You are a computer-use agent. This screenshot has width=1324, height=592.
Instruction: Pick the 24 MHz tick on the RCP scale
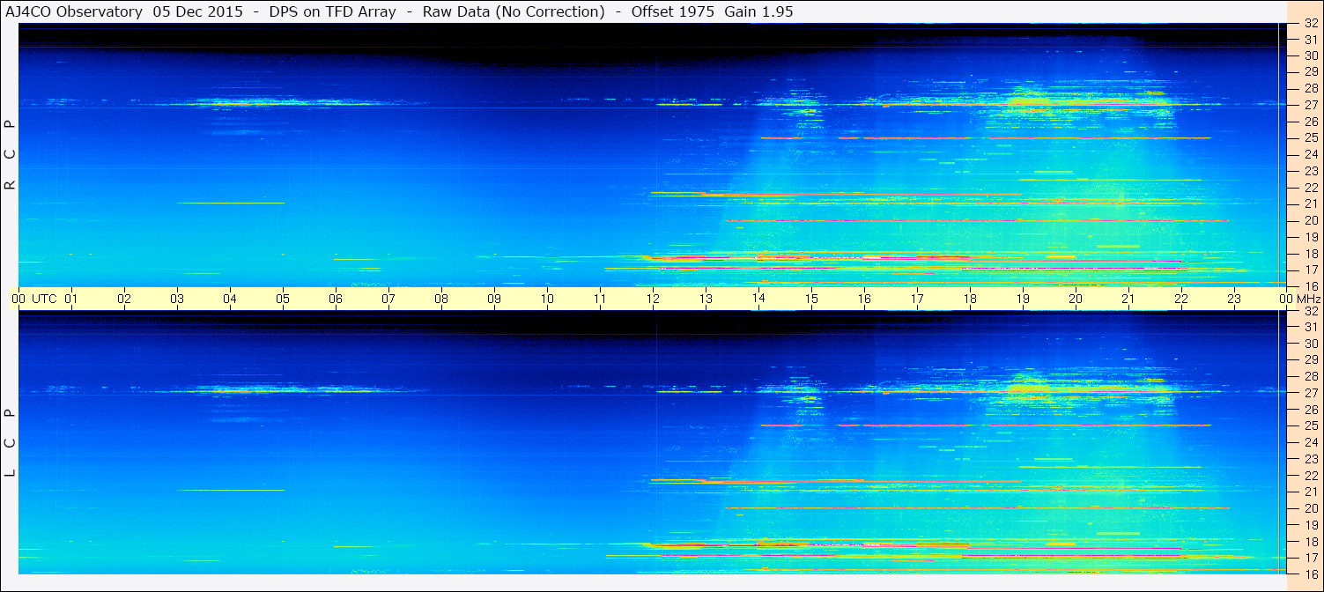1310,154
